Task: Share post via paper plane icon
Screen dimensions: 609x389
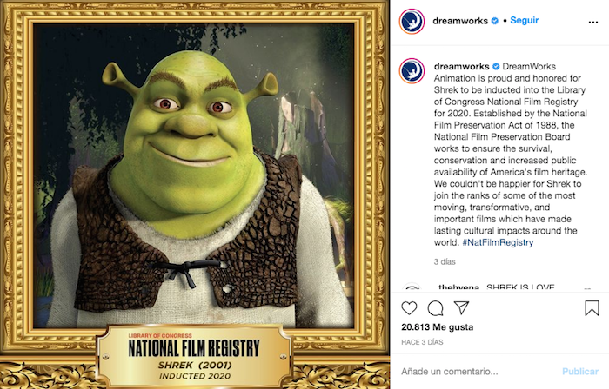Action: (x=461, y=307)
